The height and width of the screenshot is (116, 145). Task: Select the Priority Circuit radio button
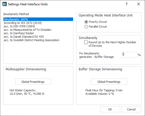pyautogui.click(x=86, y=22)
